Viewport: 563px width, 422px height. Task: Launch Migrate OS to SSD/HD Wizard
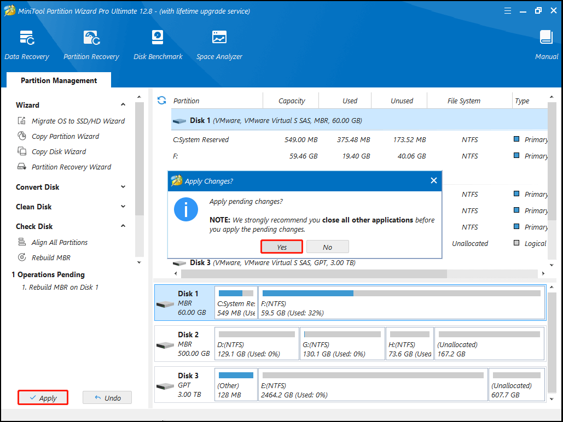(78, 121)
